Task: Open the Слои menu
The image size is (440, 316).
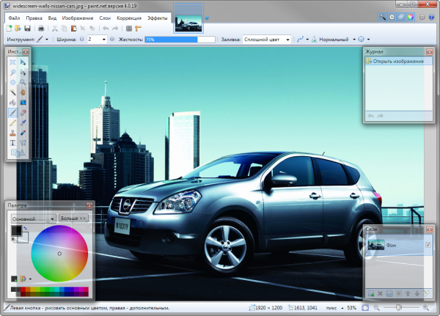Action: tap(105, 18)
